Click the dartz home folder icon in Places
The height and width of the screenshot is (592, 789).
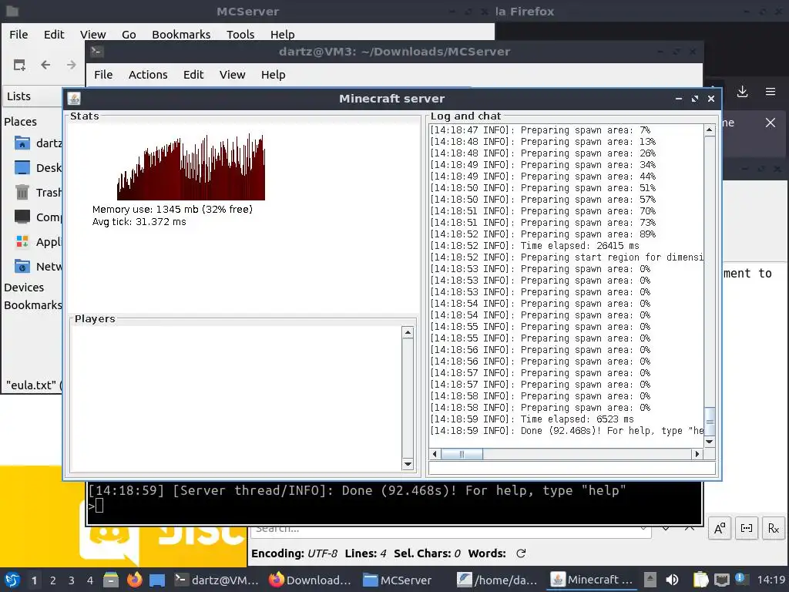click(22, 143)
